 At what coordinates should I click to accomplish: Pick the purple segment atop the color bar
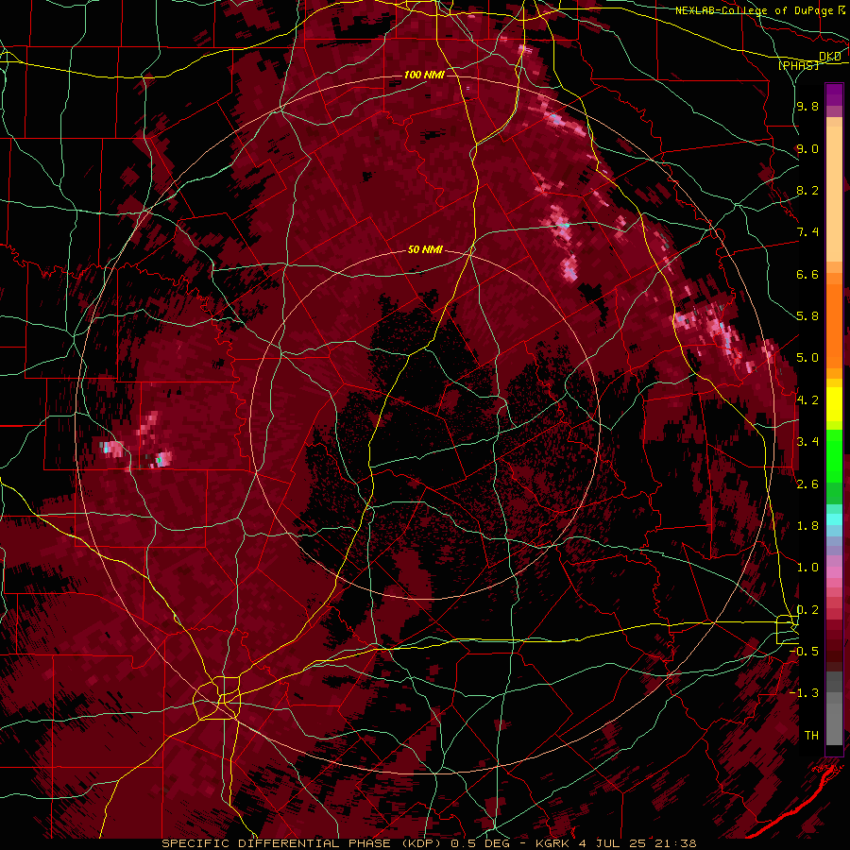coord(834,95)
